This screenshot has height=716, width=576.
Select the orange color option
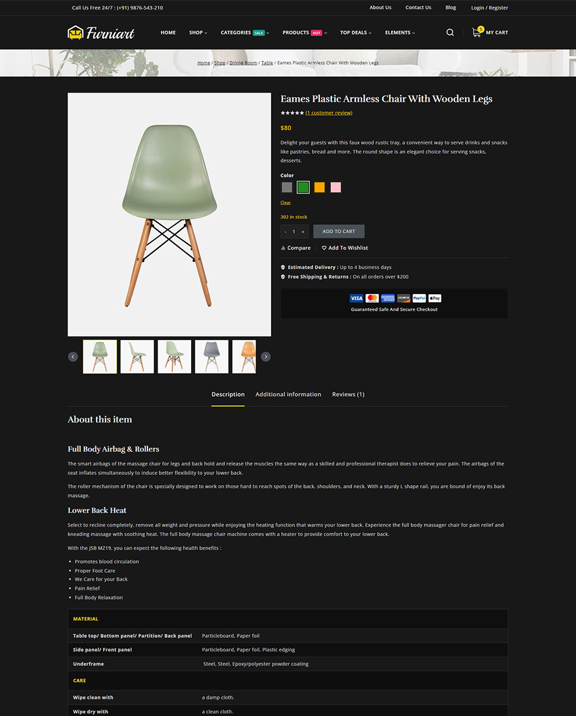pos(319,187)
